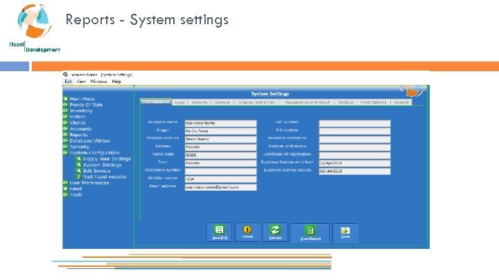499x280 pixels.
Task: Open the Window menu
Action: (x=98, y=82)
